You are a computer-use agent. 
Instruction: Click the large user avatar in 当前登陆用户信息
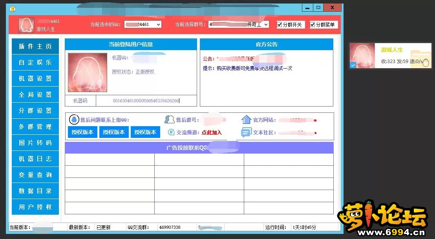point(88,72)
